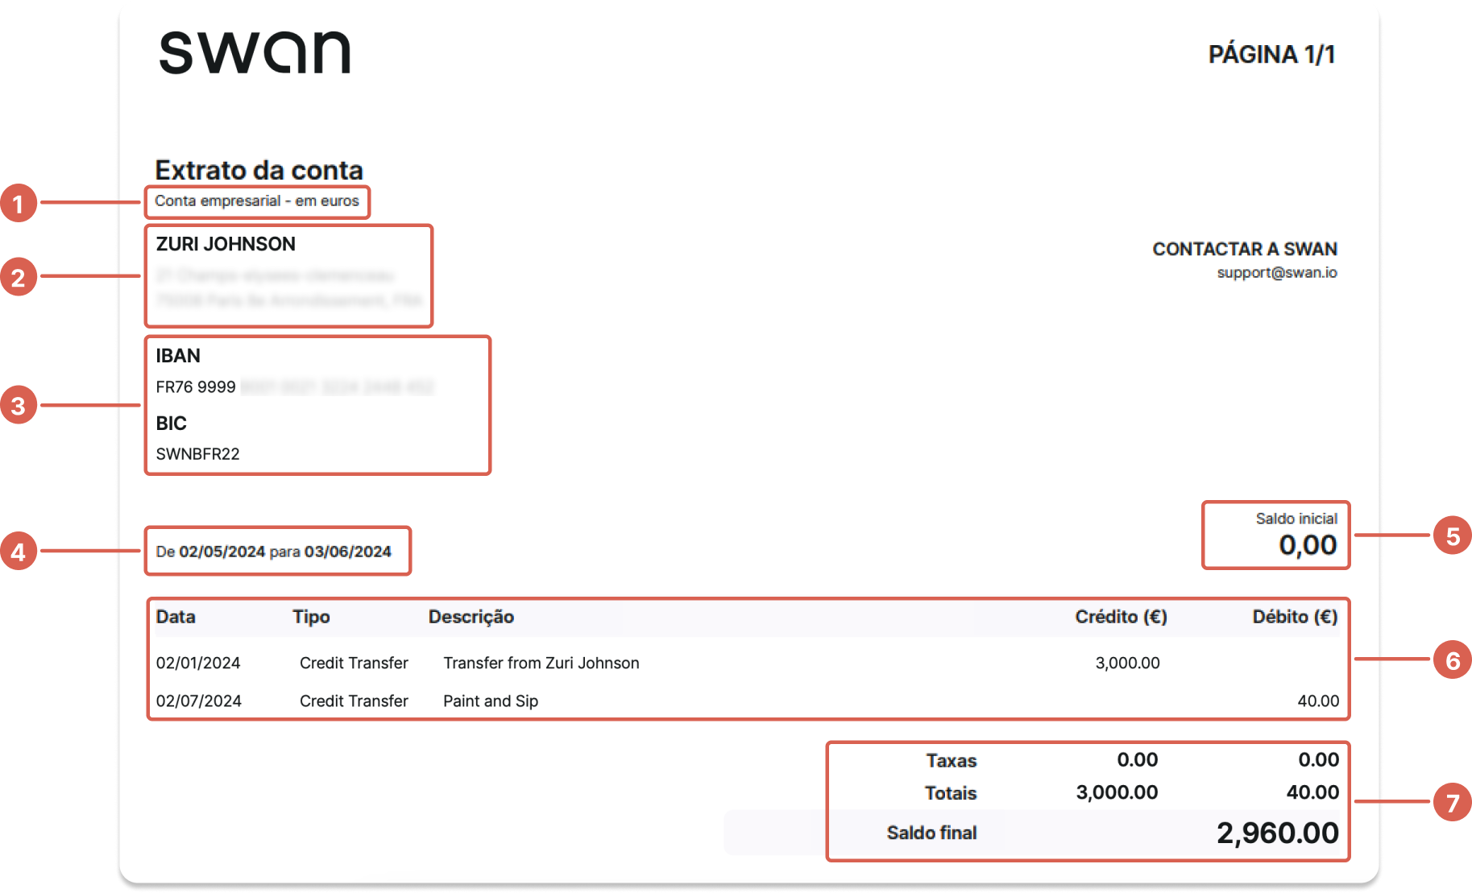1472x893 pixels.
Task: Click the BIC label
Action: 171,424
